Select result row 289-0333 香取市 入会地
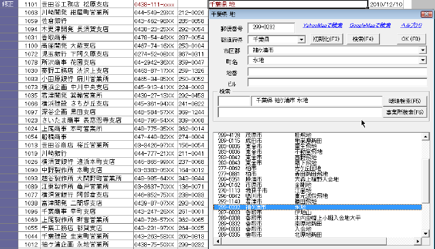435x249 pixels. (x=317, y=229)
